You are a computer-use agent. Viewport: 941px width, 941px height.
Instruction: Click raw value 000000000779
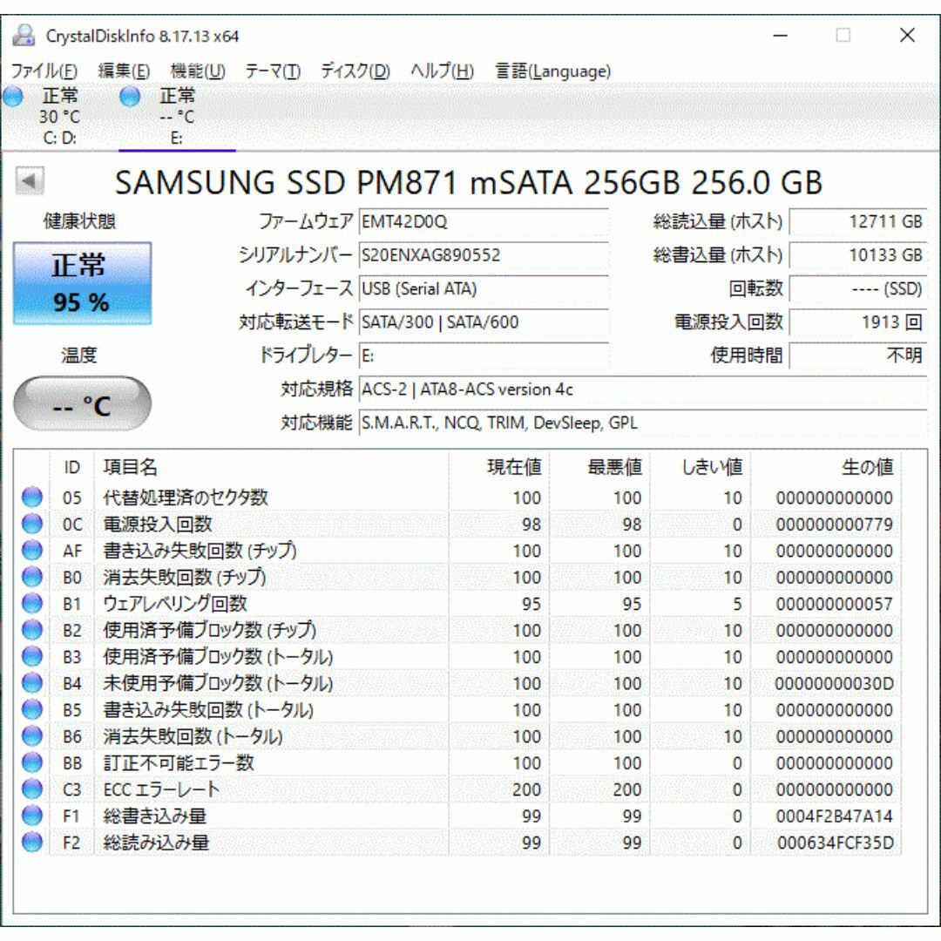[834, 524]
